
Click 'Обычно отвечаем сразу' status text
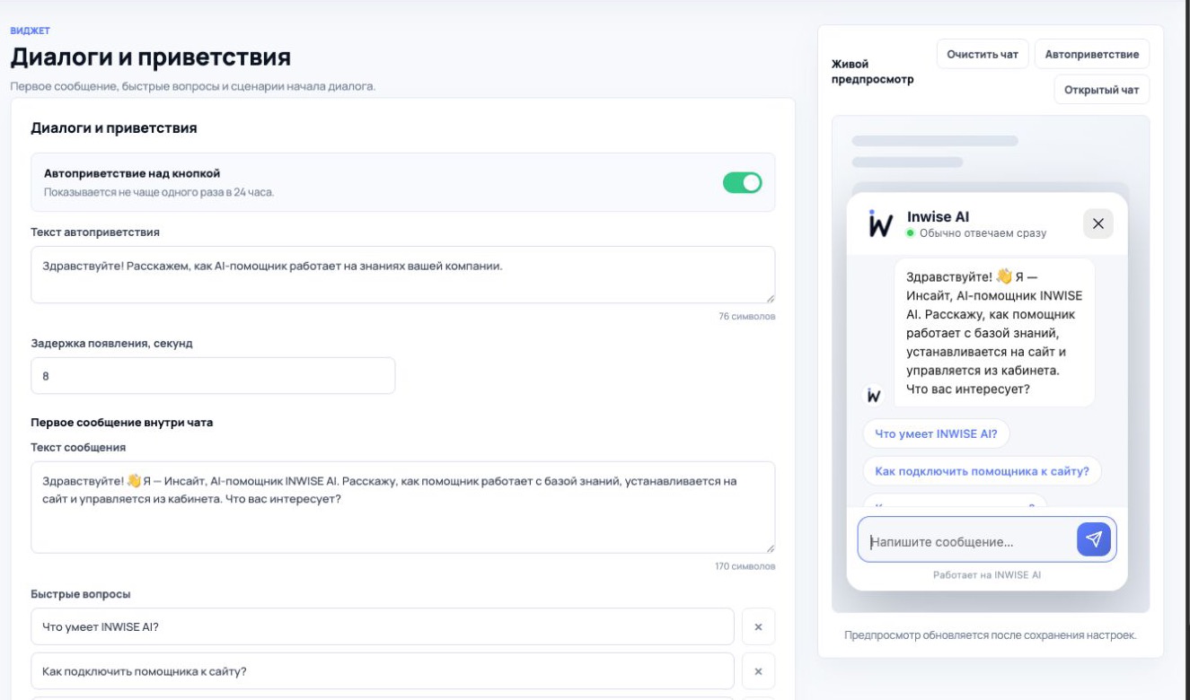click(983, 233)
